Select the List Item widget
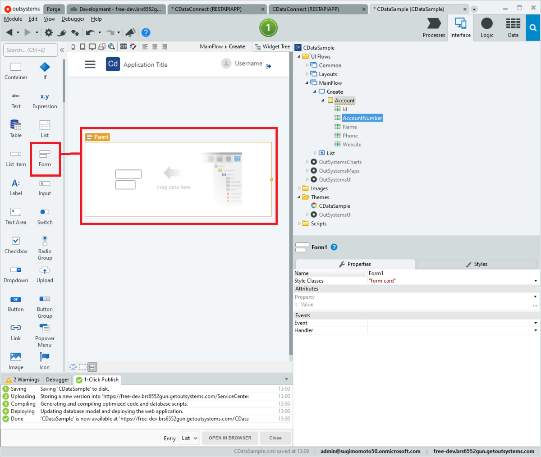The image size is (541, 457). pos(16,158)
